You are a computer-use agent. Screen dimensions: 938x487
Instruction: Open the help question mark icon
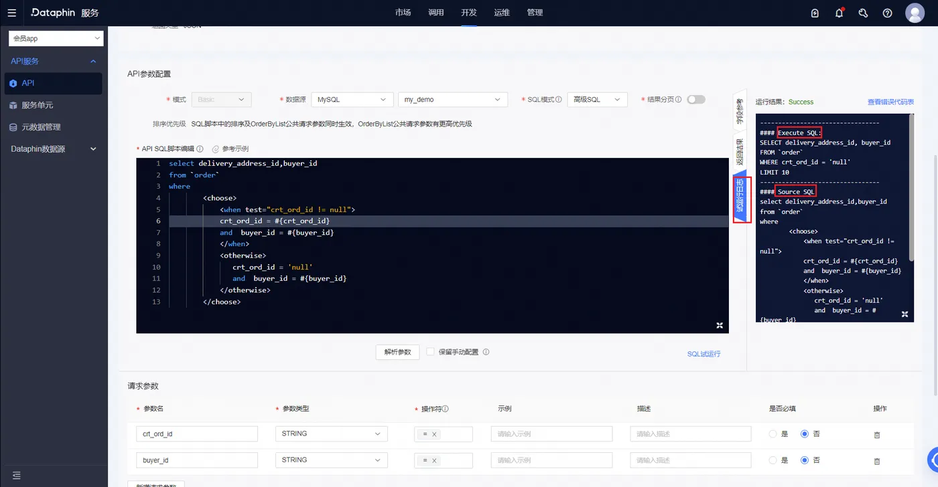[x=887, y=13]
